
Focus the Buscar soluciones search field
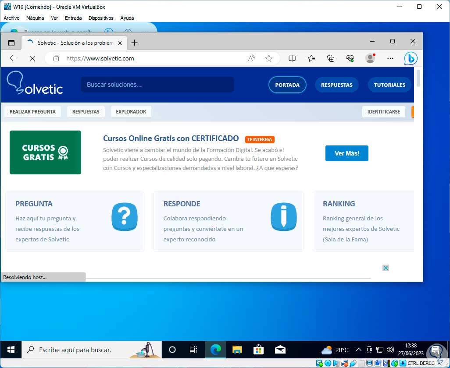click(157, 85)
